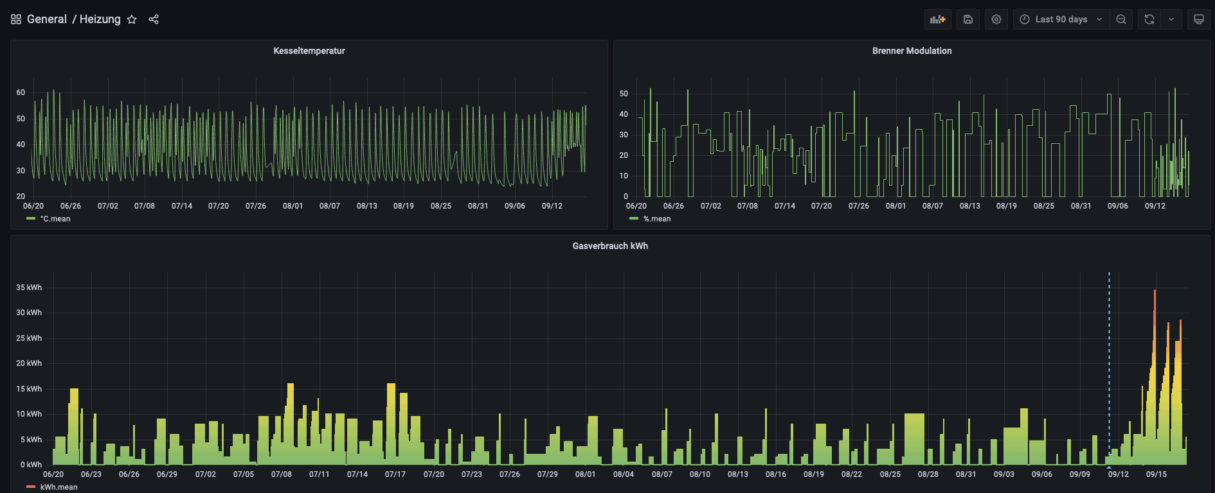Screen dimensions: 1215x493
Task: Zoom out the time range
Action: coord(1121,19)
